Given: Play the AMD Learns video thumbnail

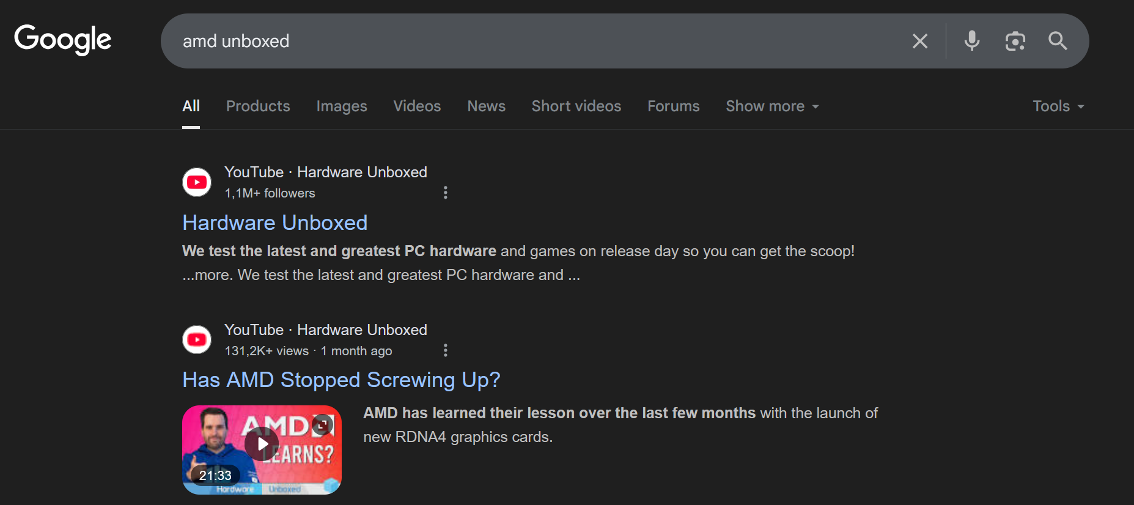Looking at the screenshot, I should click(x=262, y=444).
